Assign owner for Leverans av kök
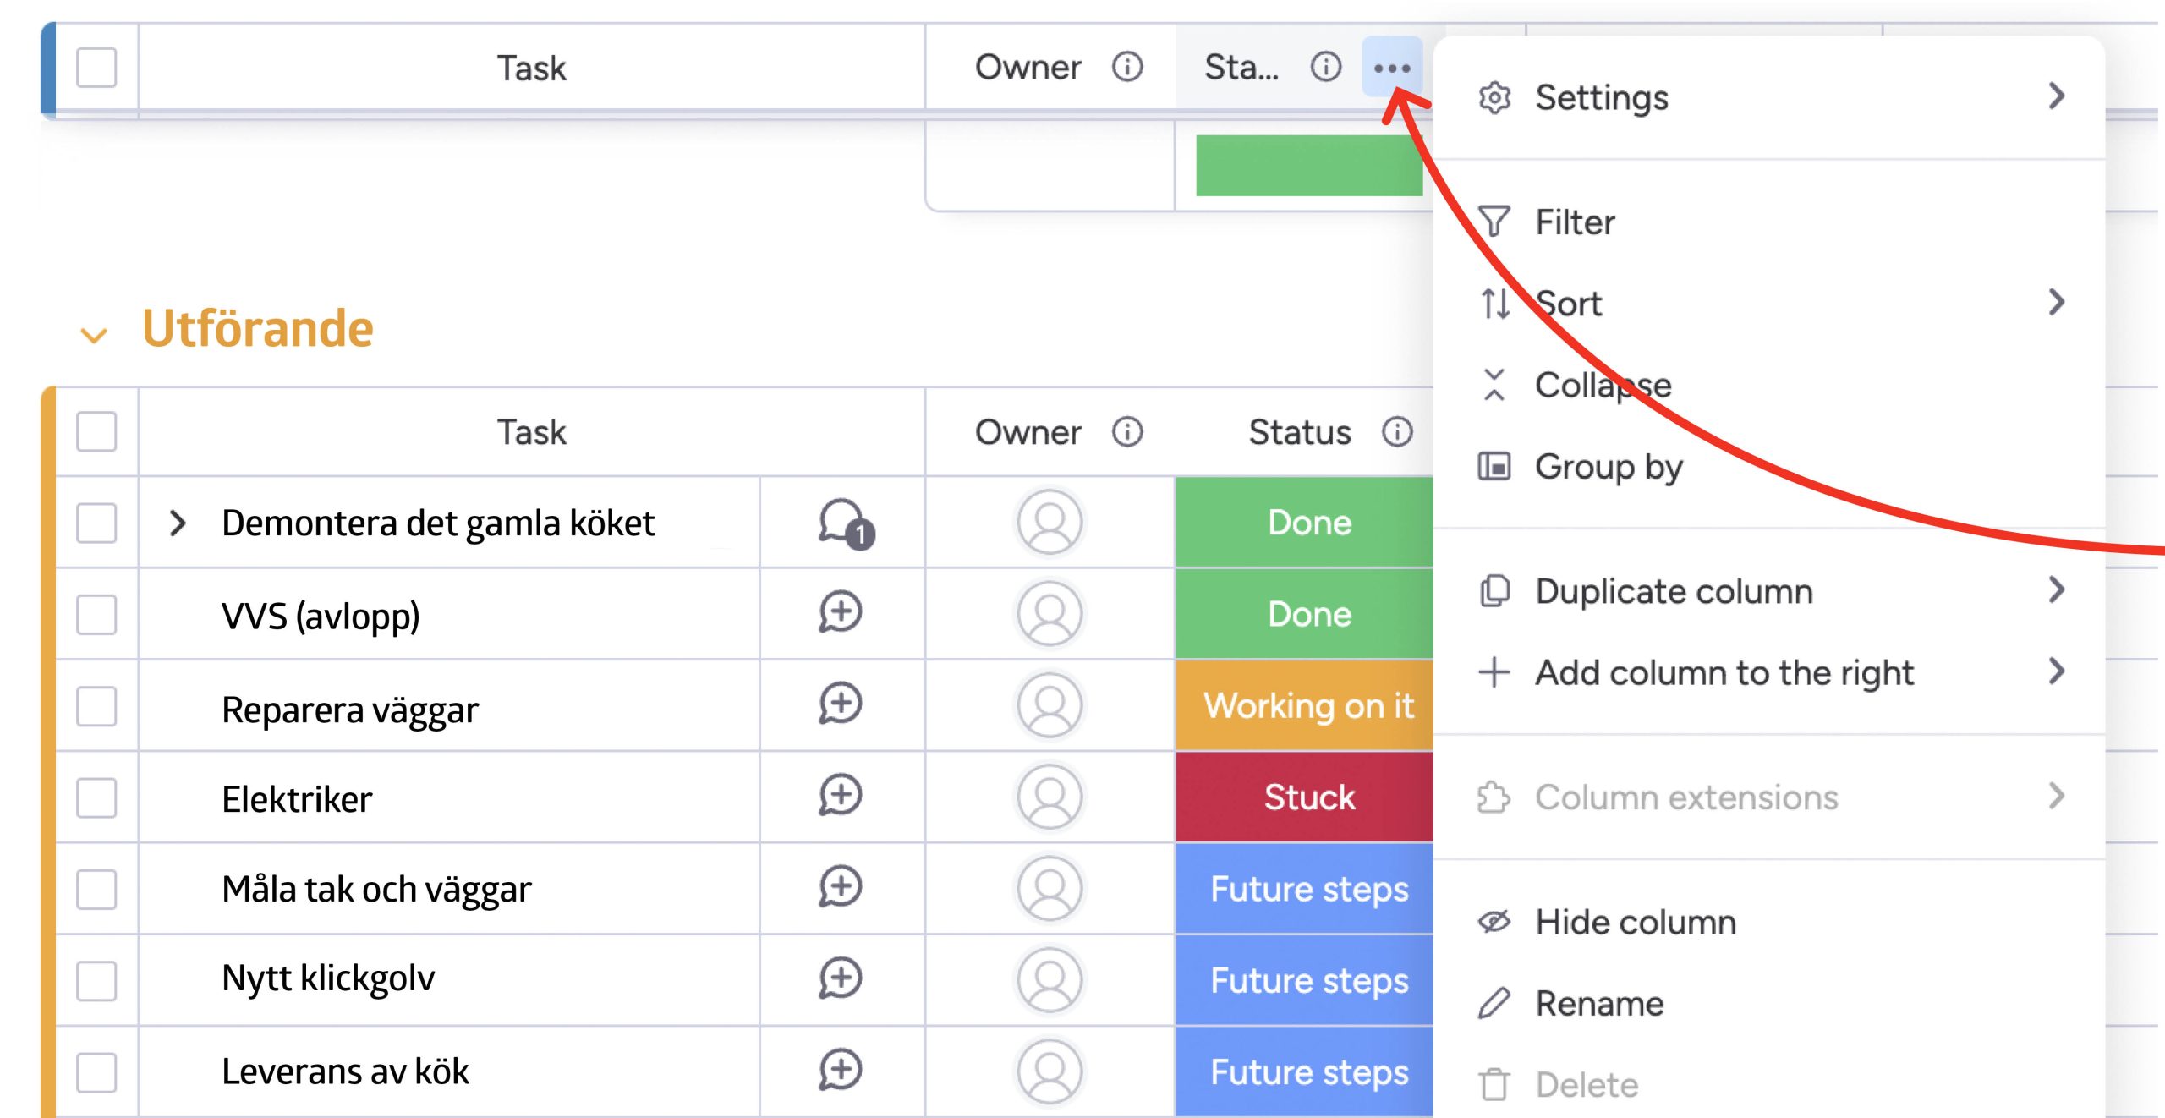The height and width of the screenshot is (1118, 2165). 1050,1071
